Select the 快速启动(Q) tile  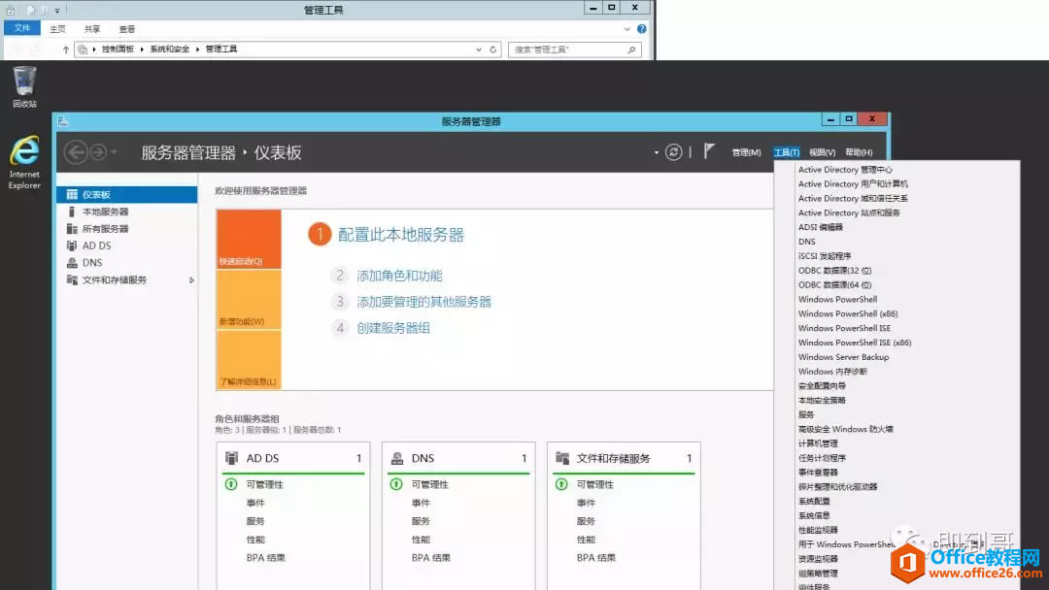pos(249,240)
